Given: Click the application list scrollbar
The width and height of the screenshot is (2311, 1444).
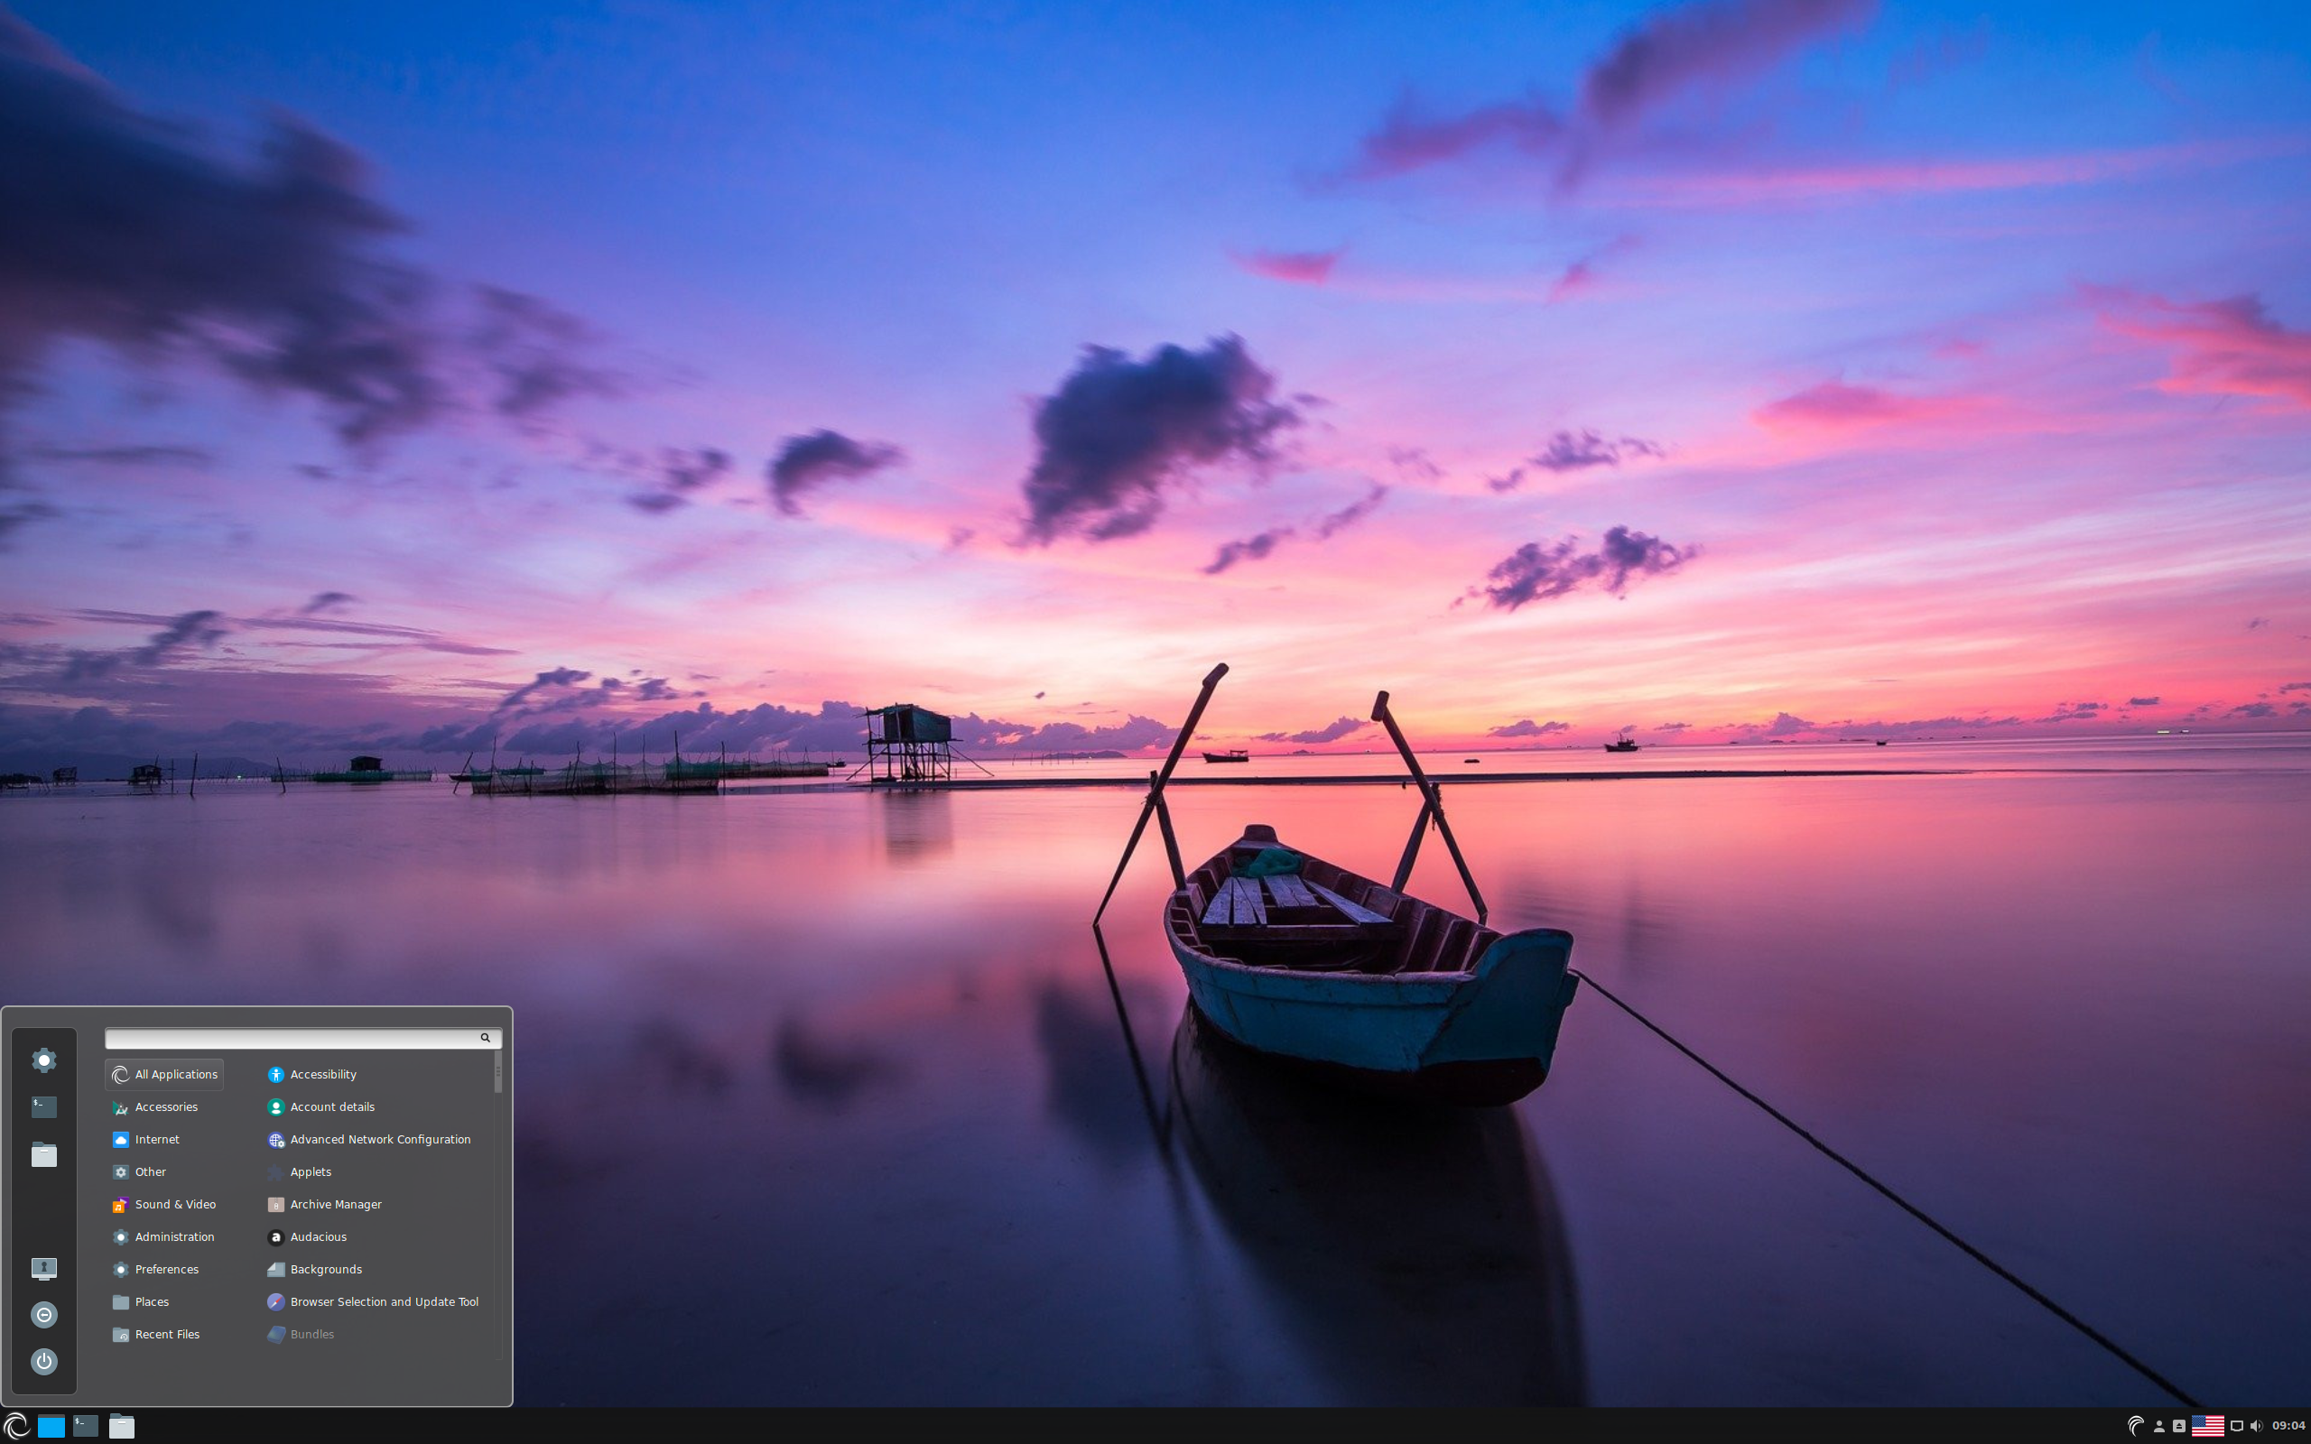Looking at the screenshot, I should coord(497,1074).
